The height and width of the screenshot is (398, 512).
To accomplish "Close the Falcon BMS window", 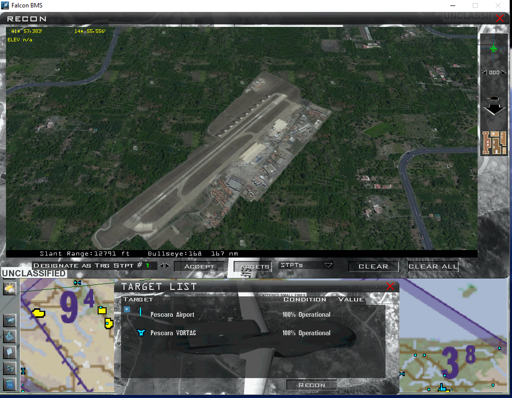I will [498, 5].
